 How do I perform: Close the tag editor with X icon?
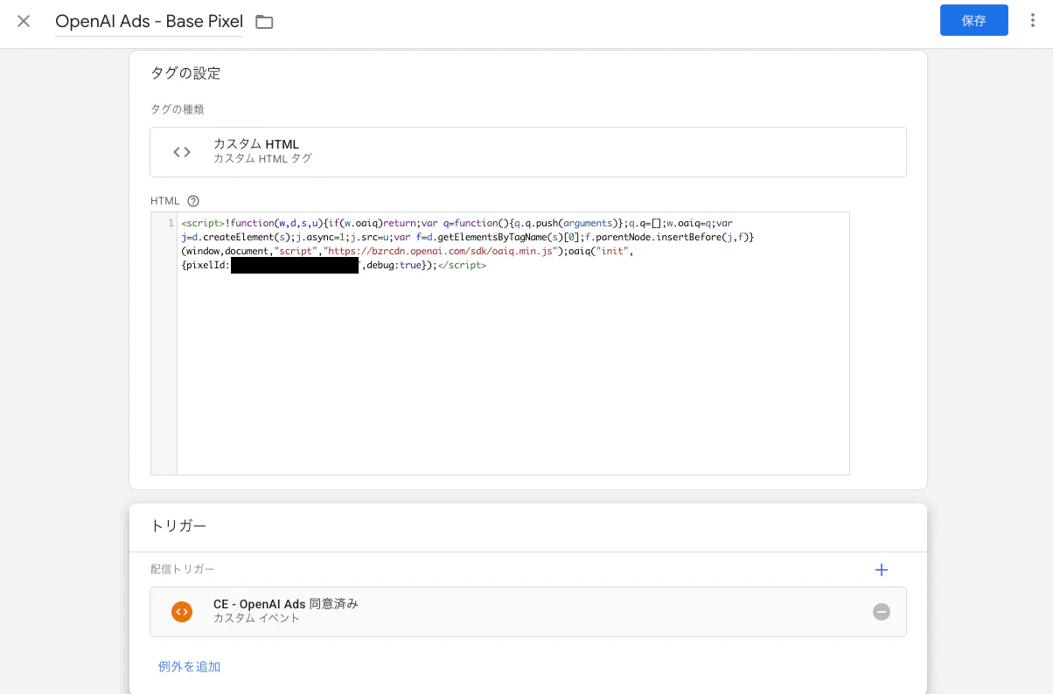tap(24, 21)
